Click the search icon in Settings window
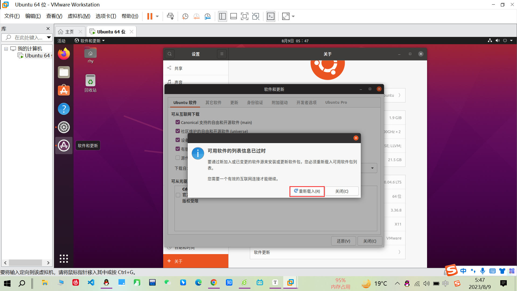 170,54
